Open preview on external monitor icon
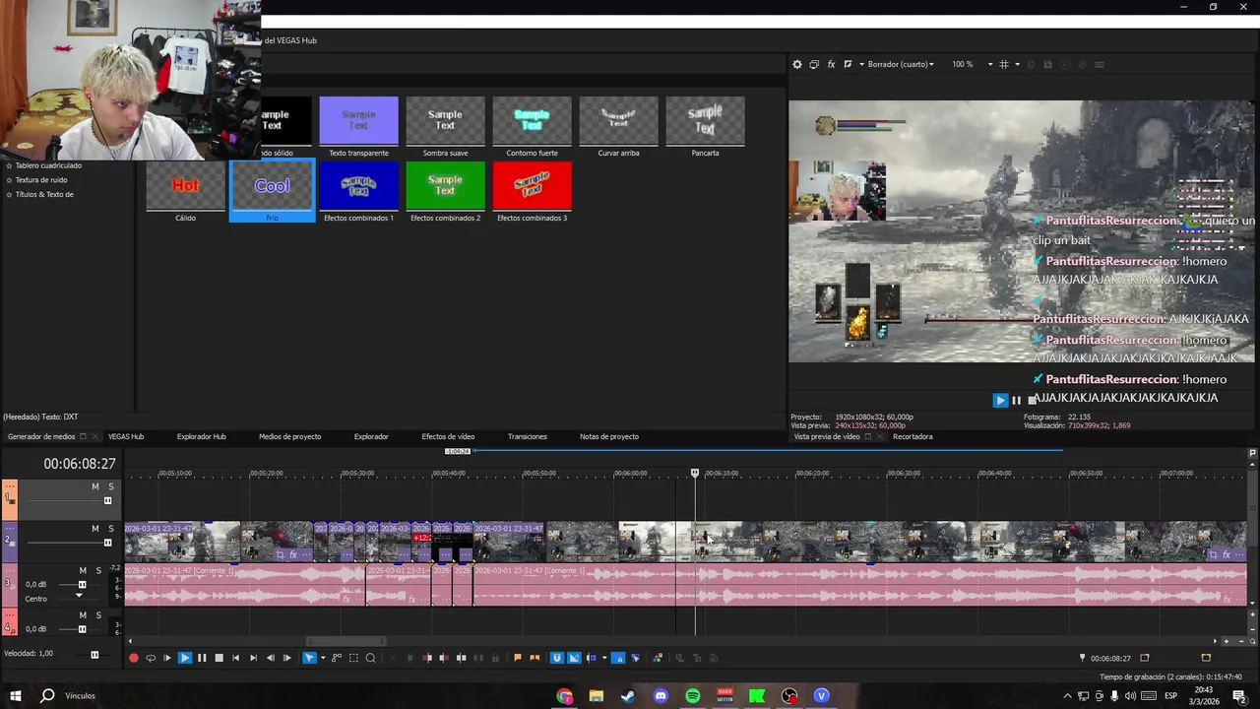The width and height of the screenshot is (1260, 709). 814,64
